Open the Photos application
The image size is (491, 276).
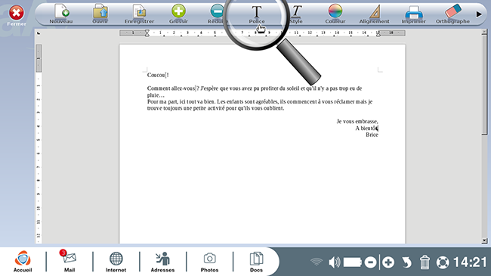(x=209, y=262)
